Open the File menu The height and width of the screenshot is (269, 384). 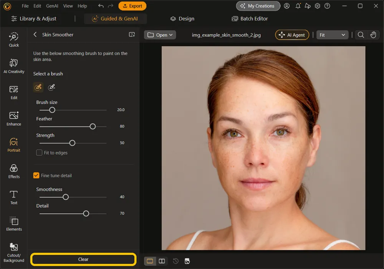coord(25,6)
